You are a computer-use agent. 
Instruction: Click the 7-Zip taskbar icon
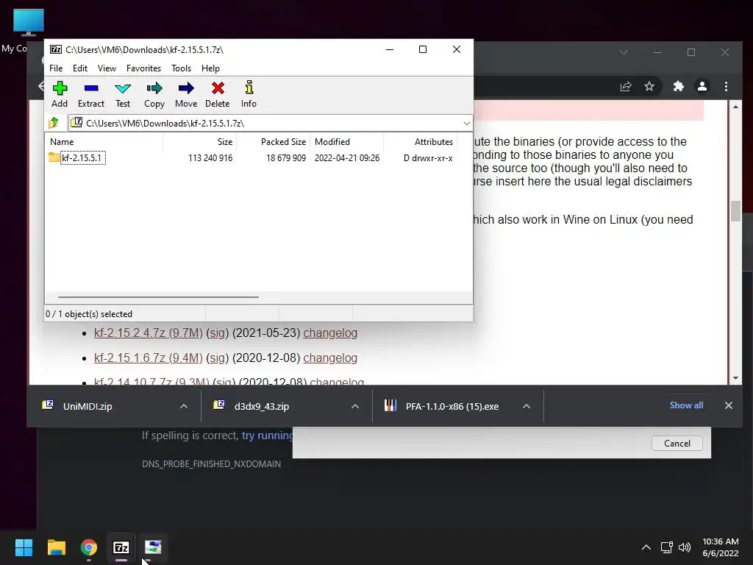tap(121, 547)
